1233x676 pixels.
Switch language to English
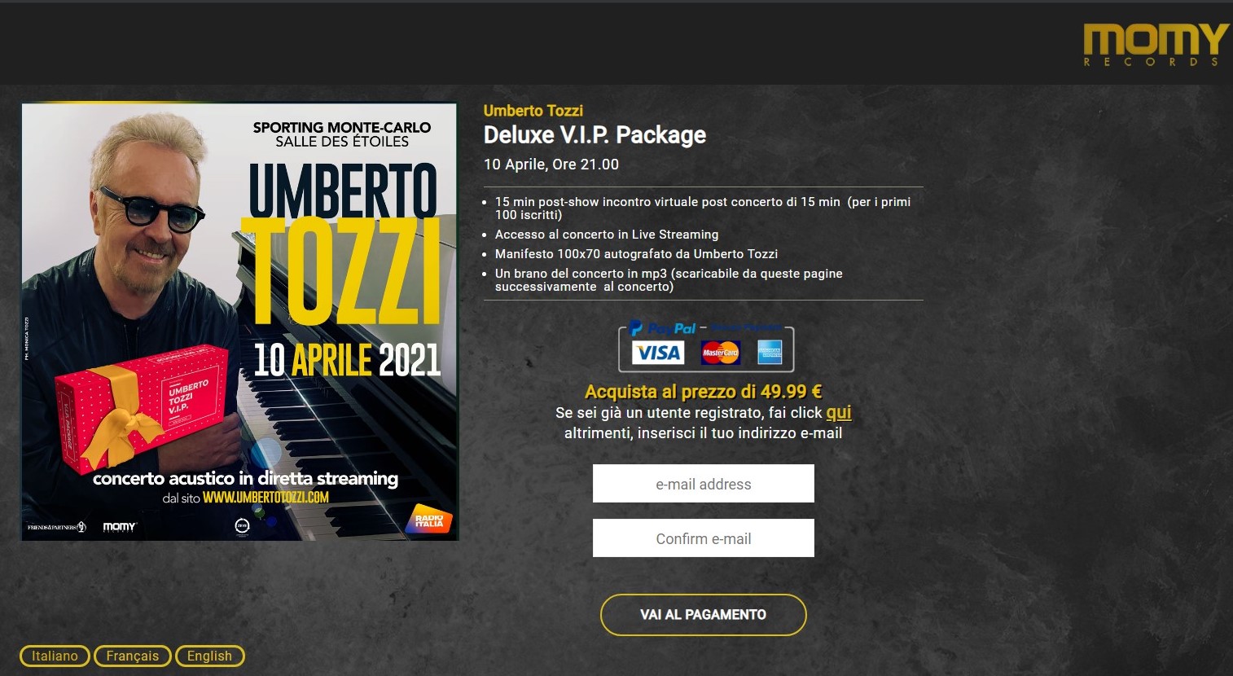tap(209, 656)
